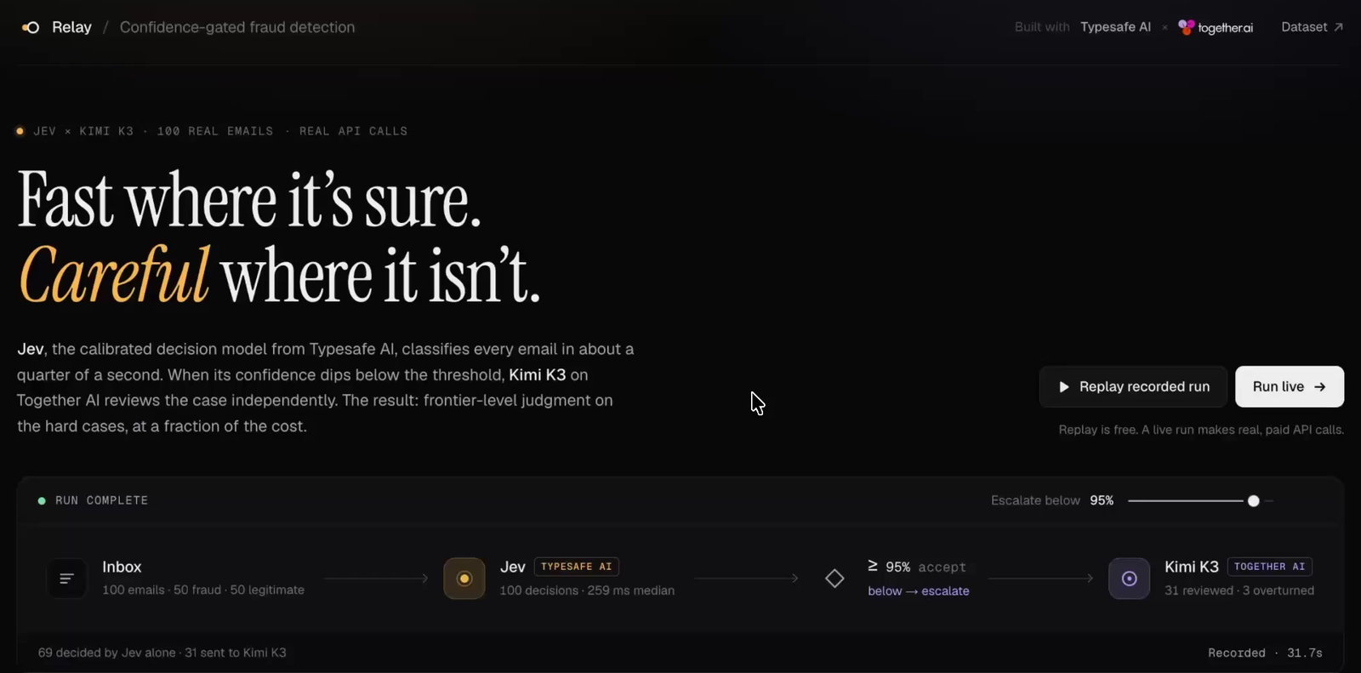1361x673 pixels.
Task: Click '100 decisions · 259 ms median' text
Action: [587, 590]
